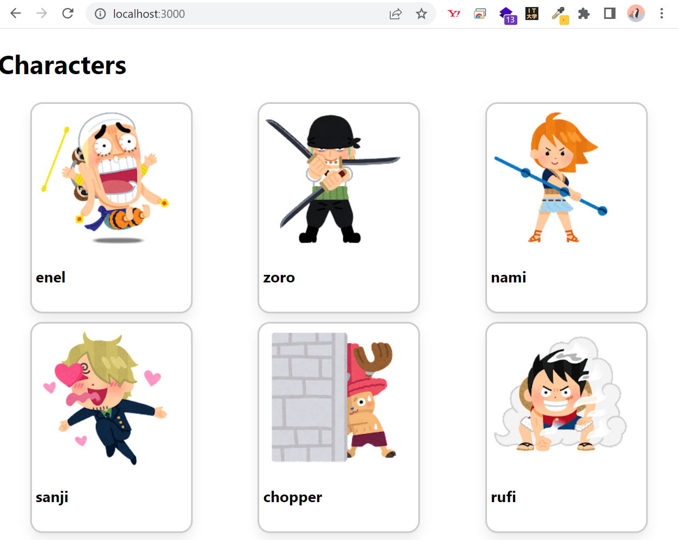This screenshot has height=540, width=678.
Task: Reload the localhost page
Action: [x=68, y=14]
